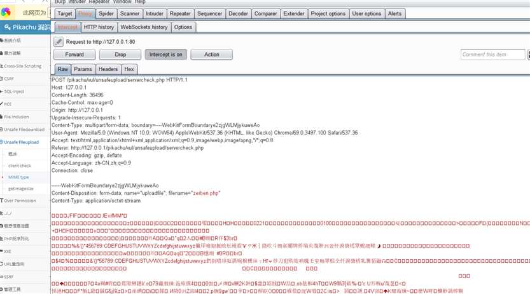Click the icon beside Cross-Site Scripting
Image resolution: width=530 pixels, height=294 pixels.
pyautogui.click(x=2, y=66)
